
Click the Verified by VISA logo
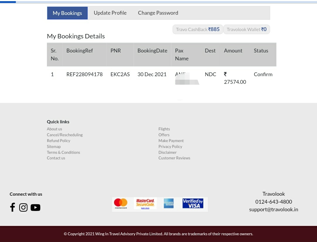(x=193, y=203)
